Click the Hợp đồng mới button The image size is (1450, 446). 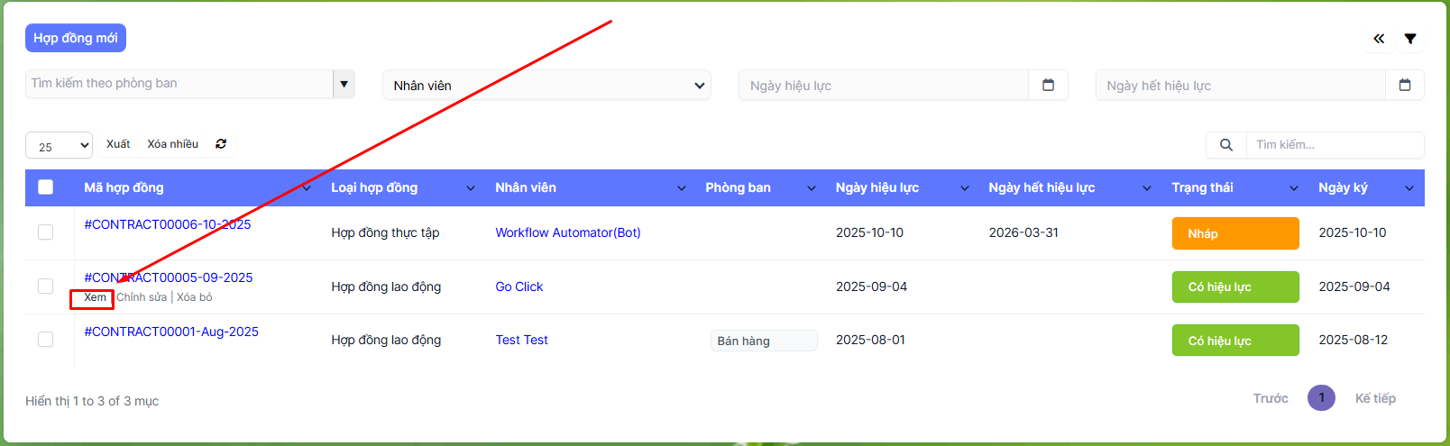coord(76,38)
